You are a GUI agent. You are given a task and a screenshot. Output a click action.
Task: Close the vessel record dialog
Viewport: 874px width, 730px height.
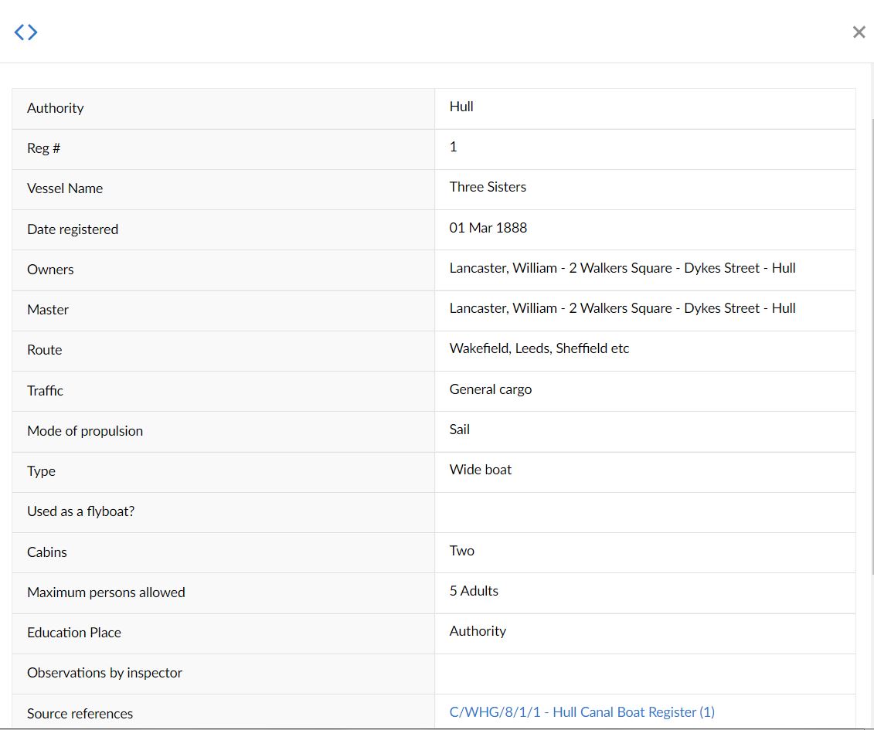click(859, 32)
